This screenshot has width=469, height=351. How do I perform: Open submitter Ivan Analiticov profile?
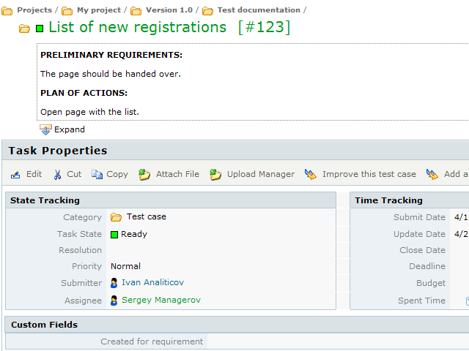(142, 283)
